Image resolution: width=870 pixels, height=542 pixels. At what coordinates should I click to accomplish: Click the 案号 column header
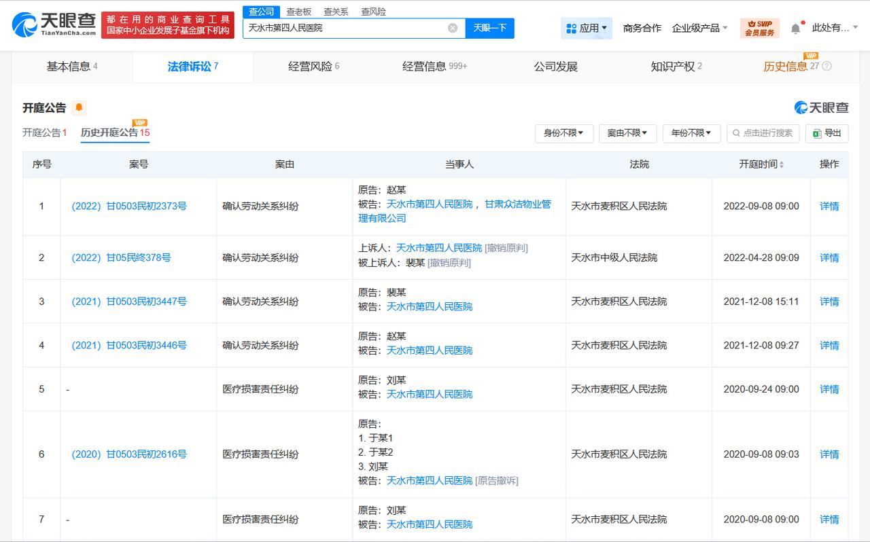tap(139, 164)
